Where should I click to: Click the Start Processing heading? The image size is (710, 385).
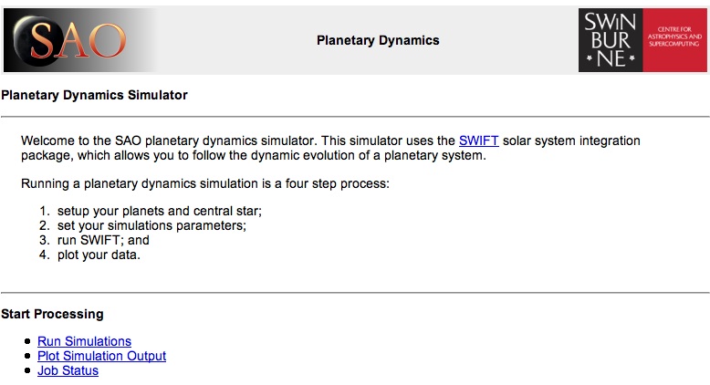[52, 314]
